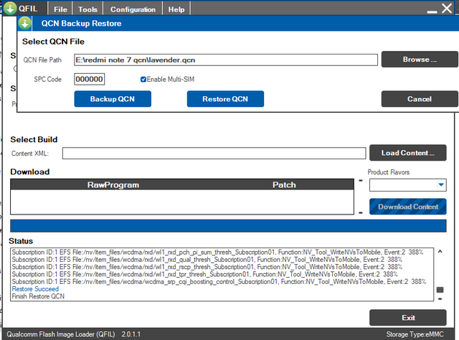Close the QFIL window
The height and width of the screenshot is (340, 459).
tap(447, 8)
